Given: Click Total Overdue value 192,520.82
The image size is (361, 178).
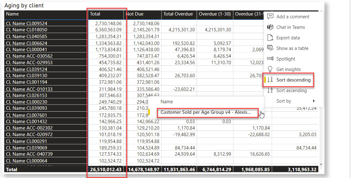Looking at the screenshot, I should [x=184, y=43].
